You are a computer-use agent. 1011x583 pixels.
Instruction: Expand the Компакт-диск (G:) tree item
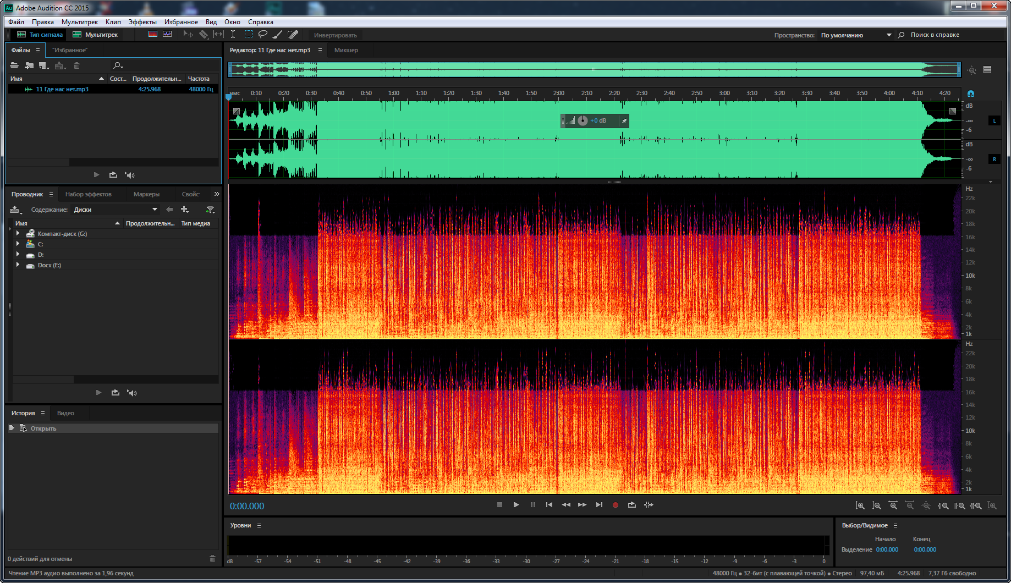coord(18,233)
